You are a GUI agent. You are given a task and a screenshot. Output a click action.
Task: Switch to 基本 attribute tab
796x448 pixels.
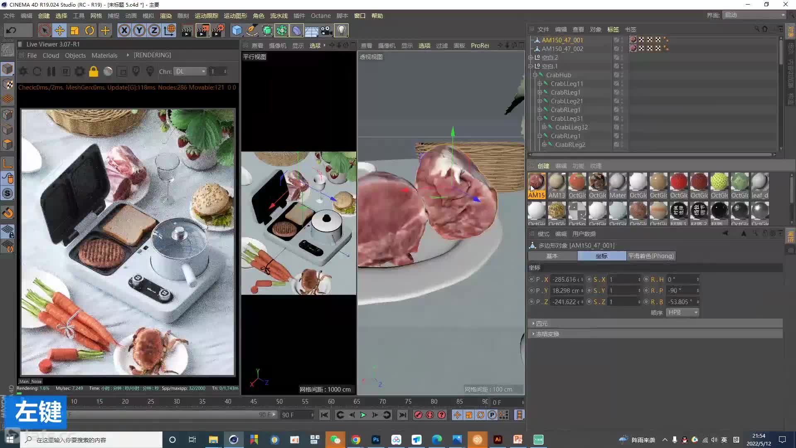point(552,256)
